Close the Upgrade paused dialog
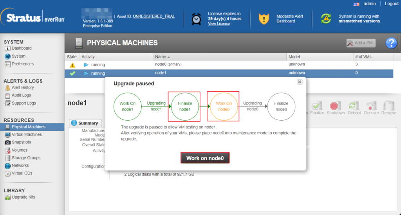The height and width of the screenshot is (215, 401). coord(300,82)
